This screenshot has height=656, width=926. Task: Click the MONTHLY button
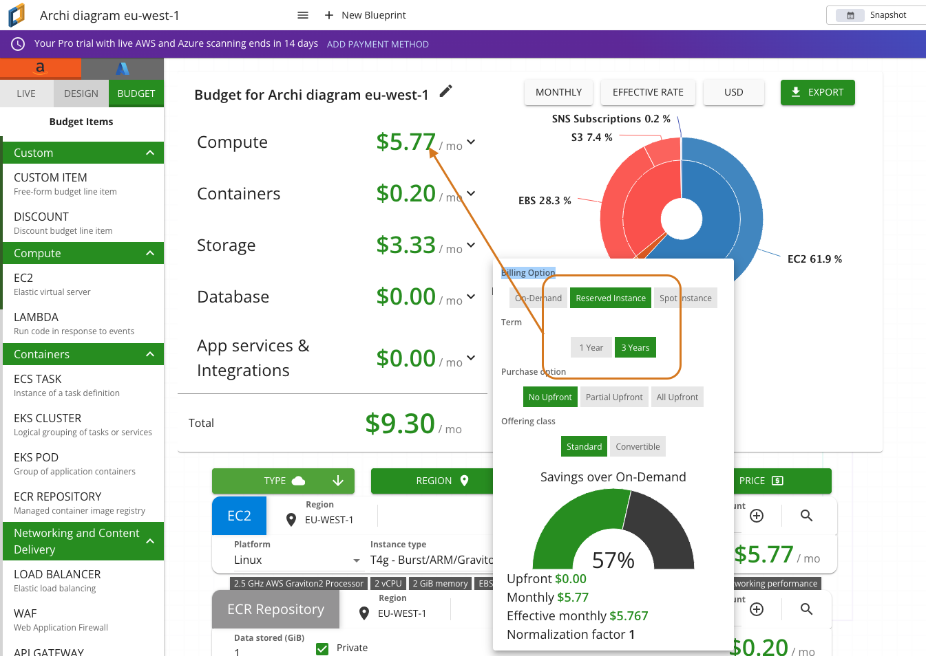558,92
